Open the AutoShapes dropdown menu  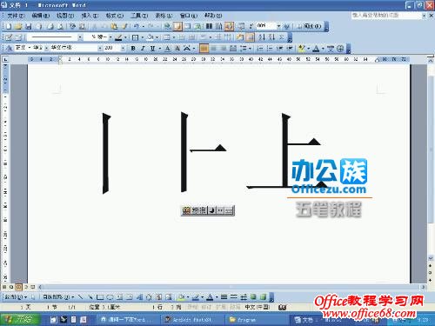pyautogui.click(x=58, y=297)
